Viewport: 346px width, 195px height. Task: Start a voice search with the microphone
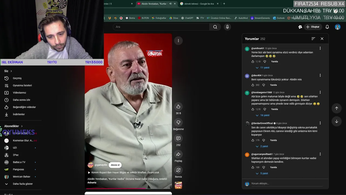(227, 27)
